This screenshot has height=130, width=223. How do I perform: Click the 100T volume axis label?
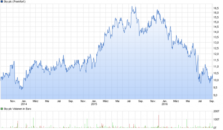pos(216,119)
